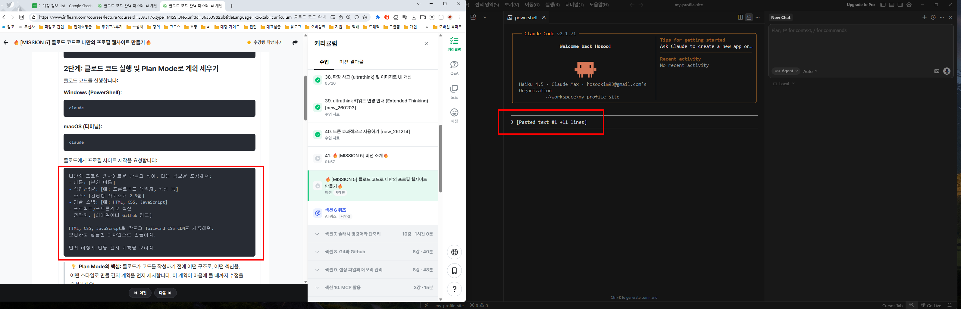
Task: Click the microphone voice input button
Action: click(947, 71)
